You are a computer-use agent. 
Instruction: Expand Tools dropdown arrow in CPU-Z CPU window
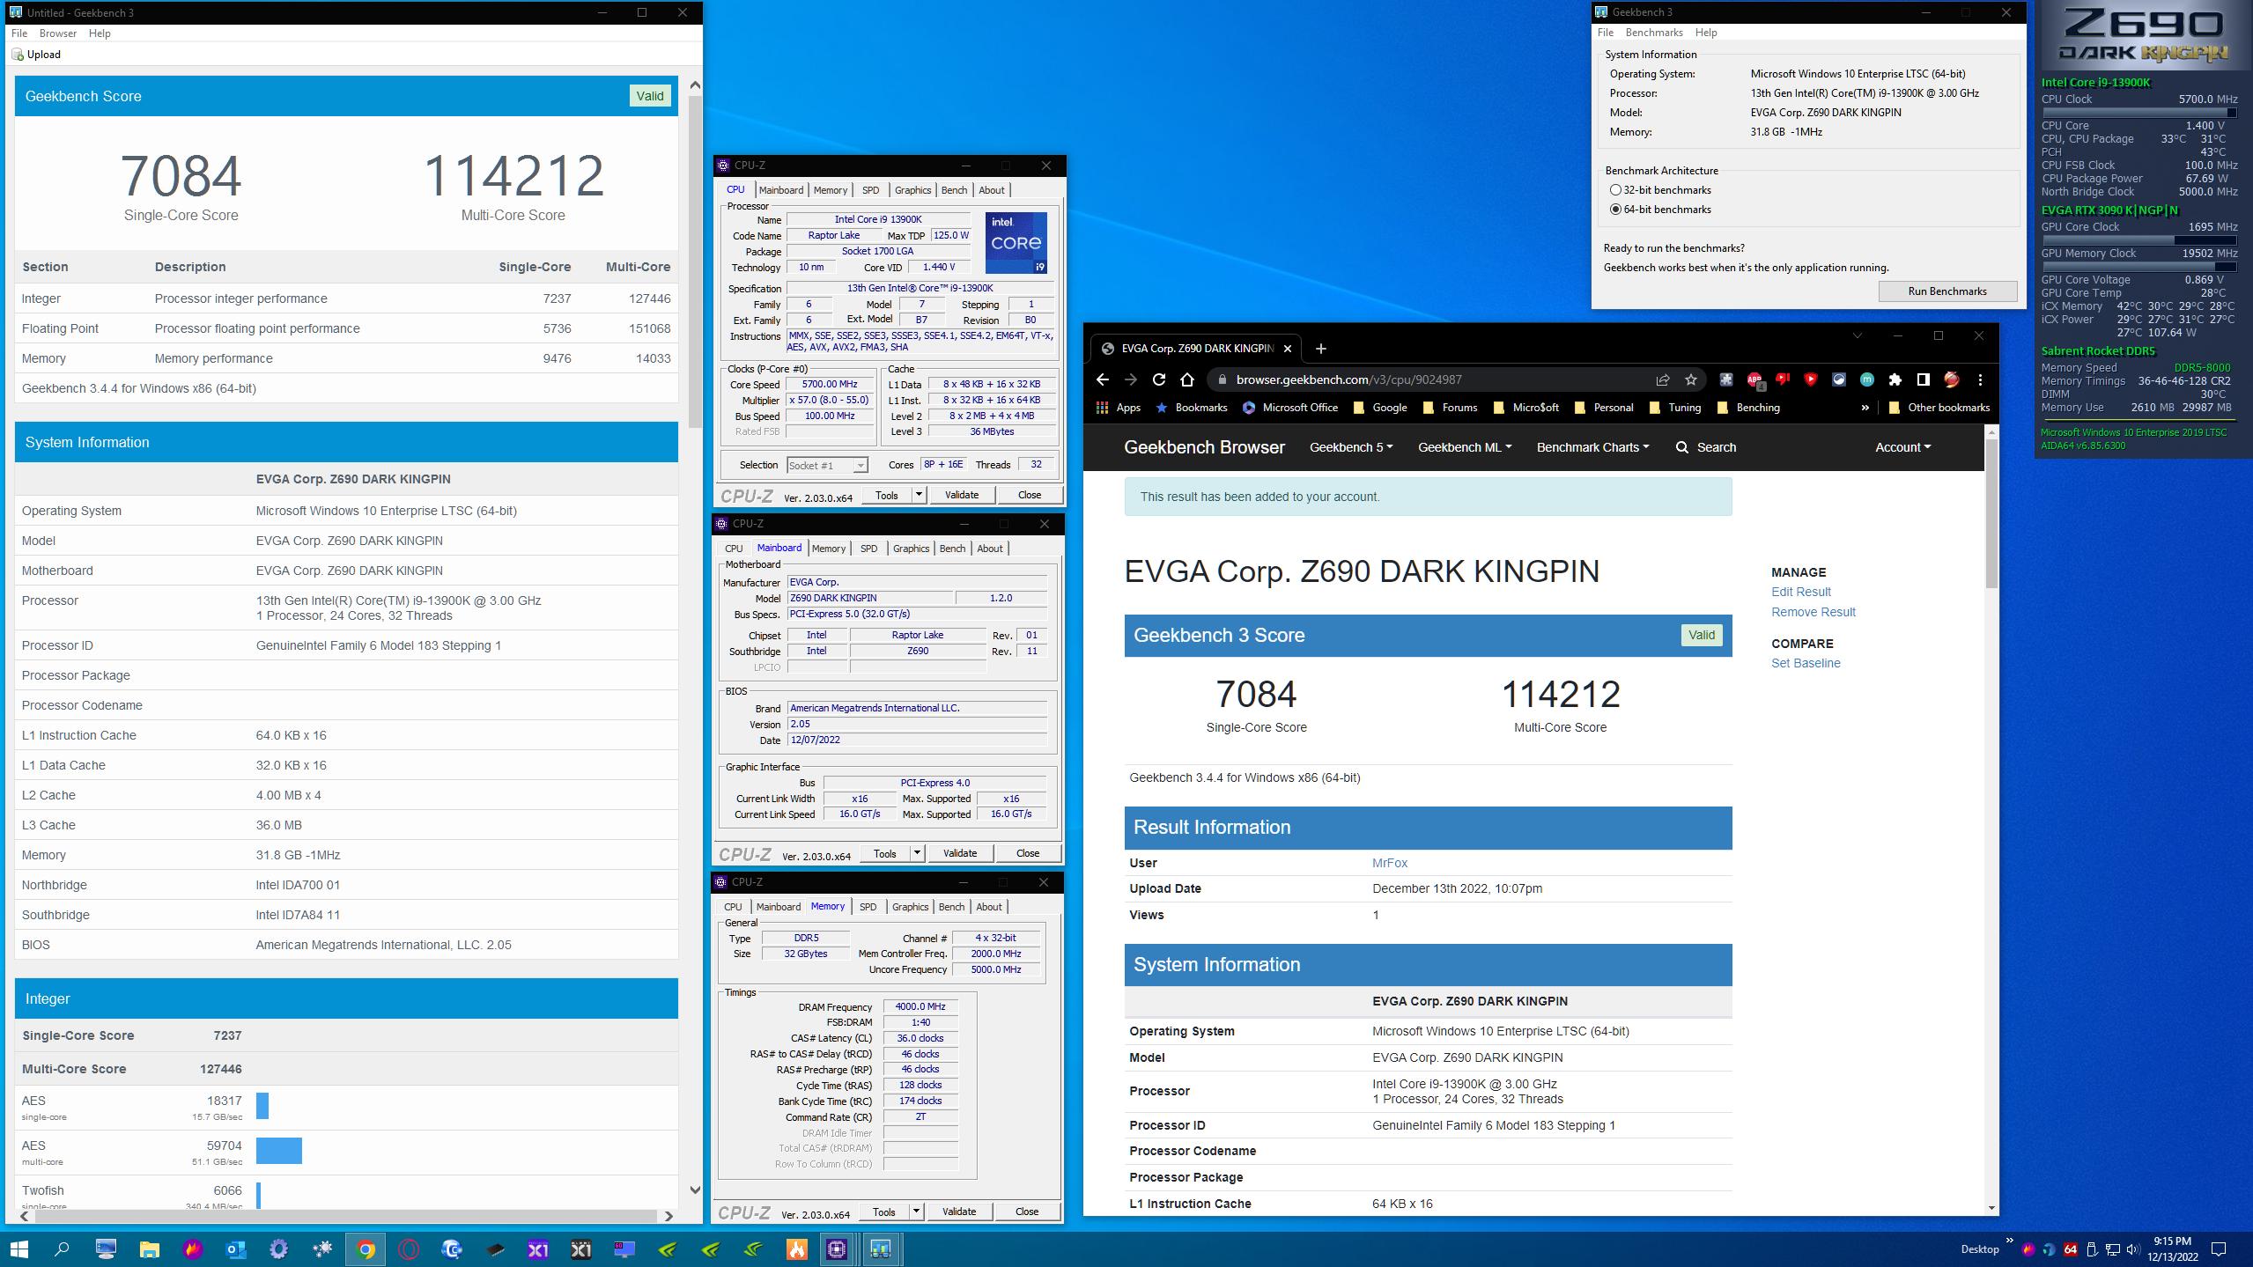pyautogui.click(x=919, y=495)
